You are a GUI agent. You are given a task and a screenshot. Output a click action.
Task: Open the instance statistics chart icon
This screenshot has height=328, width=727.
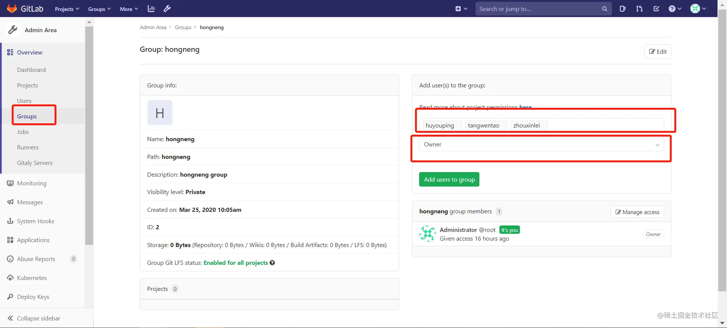151,8
